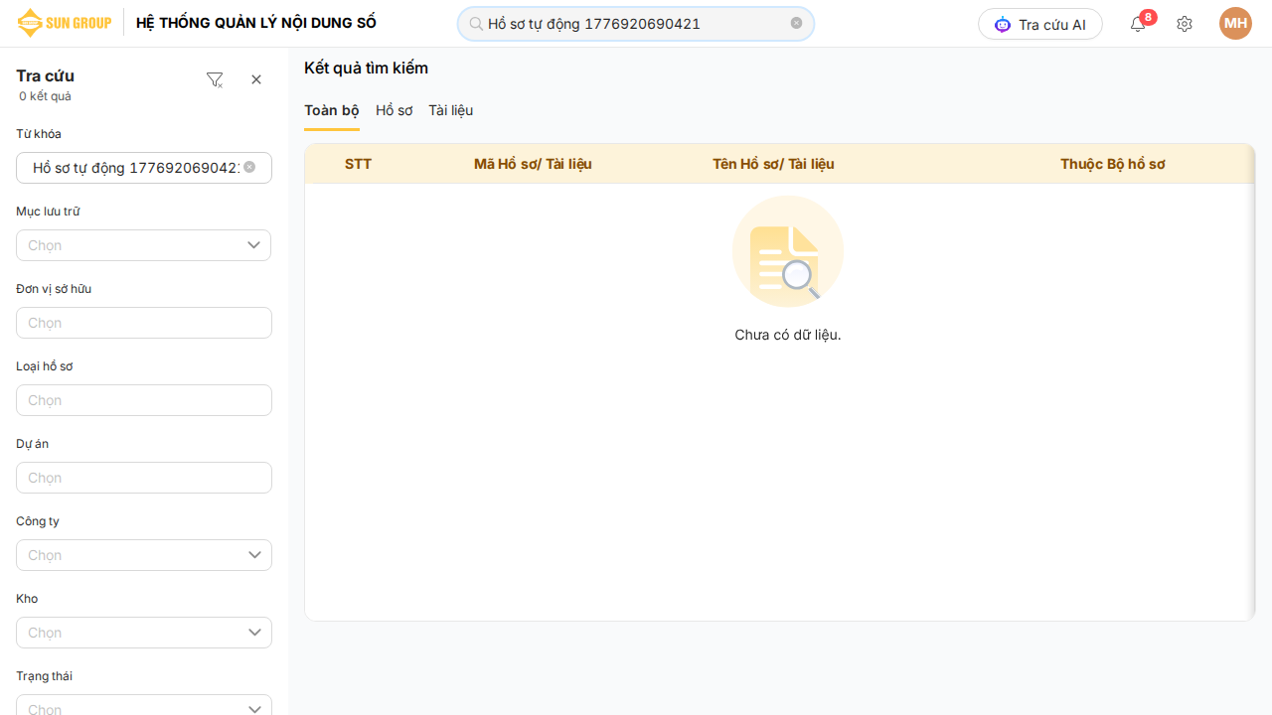Close the Tra cứu filter panel
Image resolution: width=1272 pixels, height=715 pixels.
[x=256, y=79]
